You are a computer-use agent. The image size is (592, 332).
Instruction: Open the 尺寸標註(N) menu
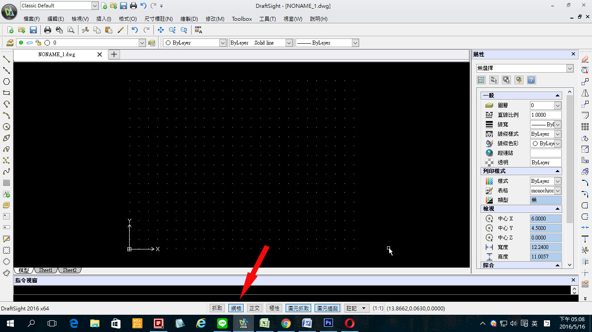coord(159,19)
